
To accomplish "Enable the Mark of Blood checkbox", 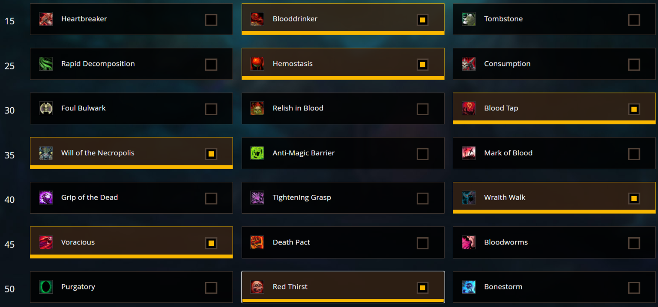I will (634, 154).
